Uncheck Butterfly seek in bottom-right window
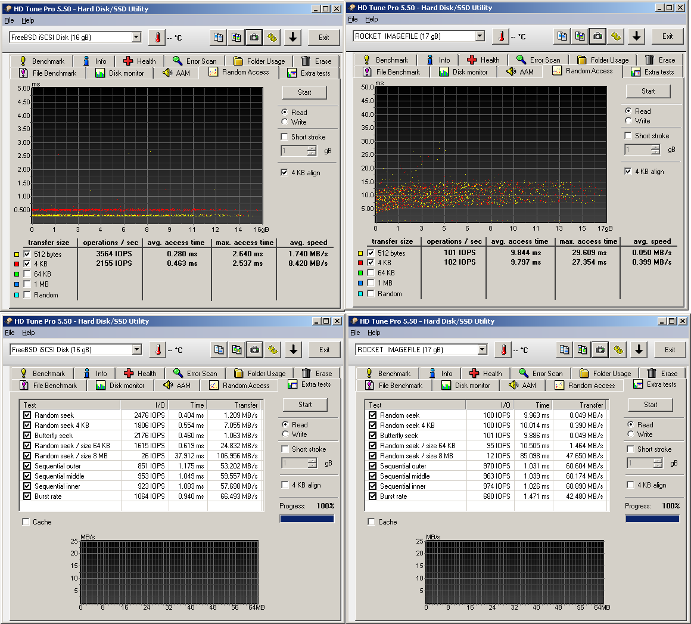This screenshot has width=691, height=624. point(373,435)
